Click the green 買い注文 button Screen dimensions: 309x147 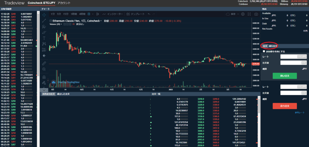tap(285, 76)
